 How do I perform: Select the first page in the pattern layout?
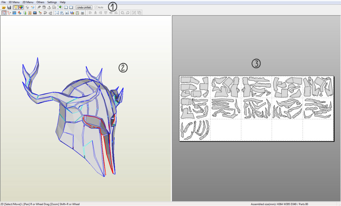coord(195,87)
